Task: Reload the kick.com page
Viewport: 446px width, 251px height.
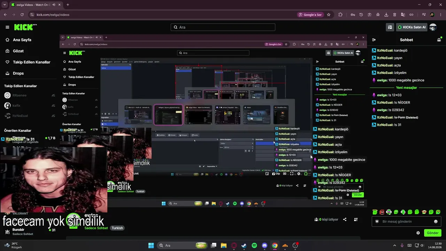Action: [x=22, y=15]
